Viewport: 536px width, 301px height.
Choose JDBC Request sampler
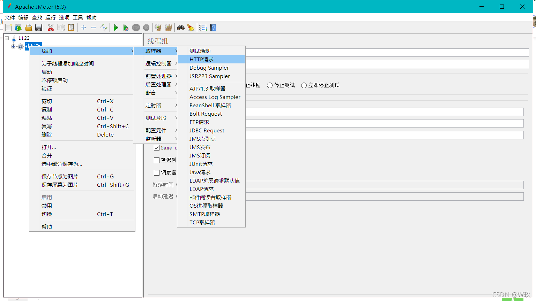tap(211, 130)
